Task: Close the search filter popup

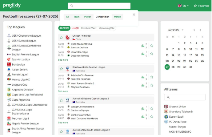Action: 134,14
